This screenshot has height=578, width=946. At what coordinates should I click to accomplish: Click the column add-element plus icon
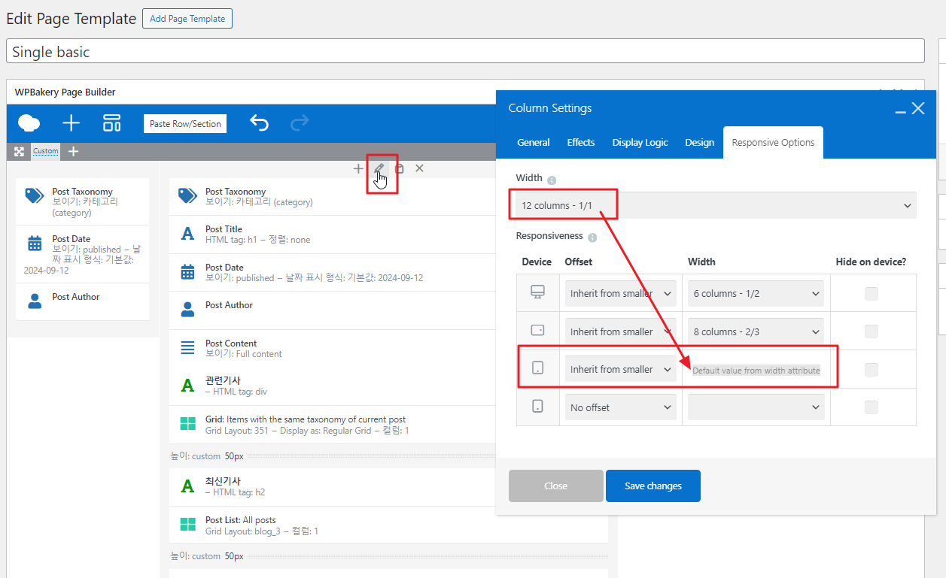(358, 168)
